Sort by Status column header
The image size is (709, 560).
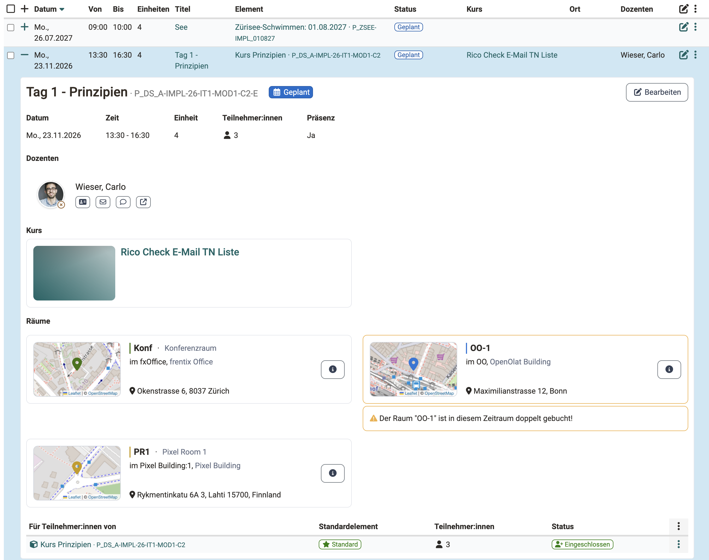click(405, 9)
